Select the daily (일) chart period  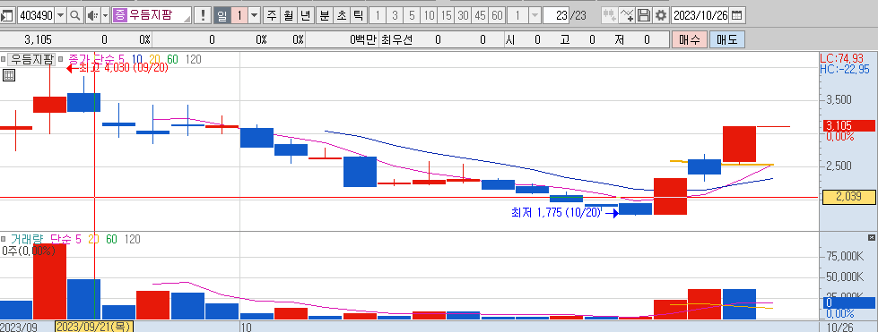pos(222,15)
